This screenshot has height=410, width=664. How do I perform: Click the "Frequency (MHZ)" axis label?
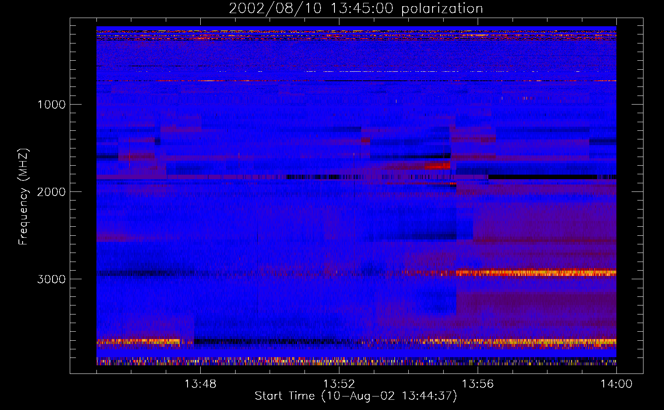tap(23, 197)
